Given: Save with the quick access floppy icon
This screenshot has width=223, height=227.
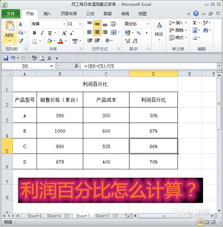Looking at the screenshot, I should [6, 58].
